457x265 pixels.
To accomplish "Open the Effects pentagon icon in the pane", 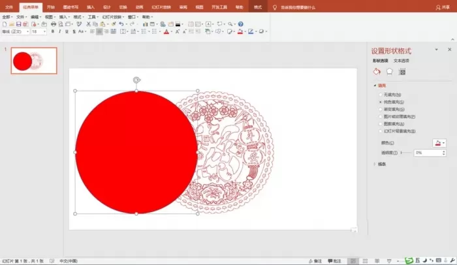I will tap(389, 72).
